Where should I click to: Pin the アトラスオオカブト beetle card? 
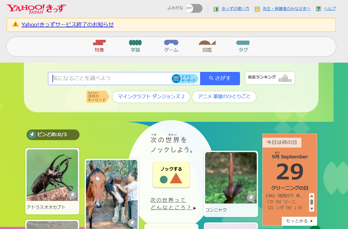click(x=72, y=195)
